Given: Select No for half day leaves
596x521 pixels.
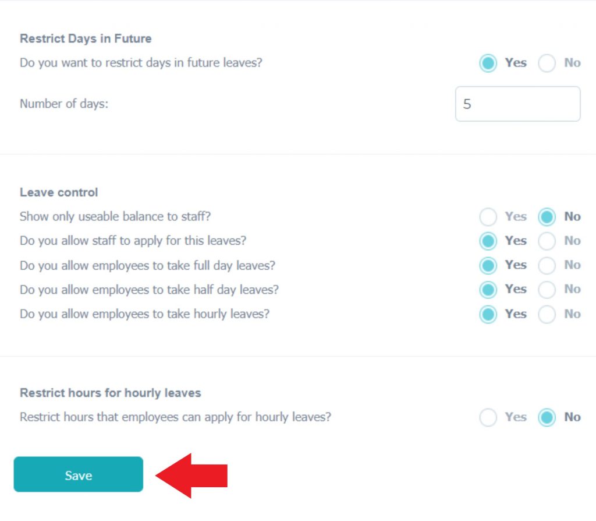Looking at the screenshot, I should tap(547, 290).
